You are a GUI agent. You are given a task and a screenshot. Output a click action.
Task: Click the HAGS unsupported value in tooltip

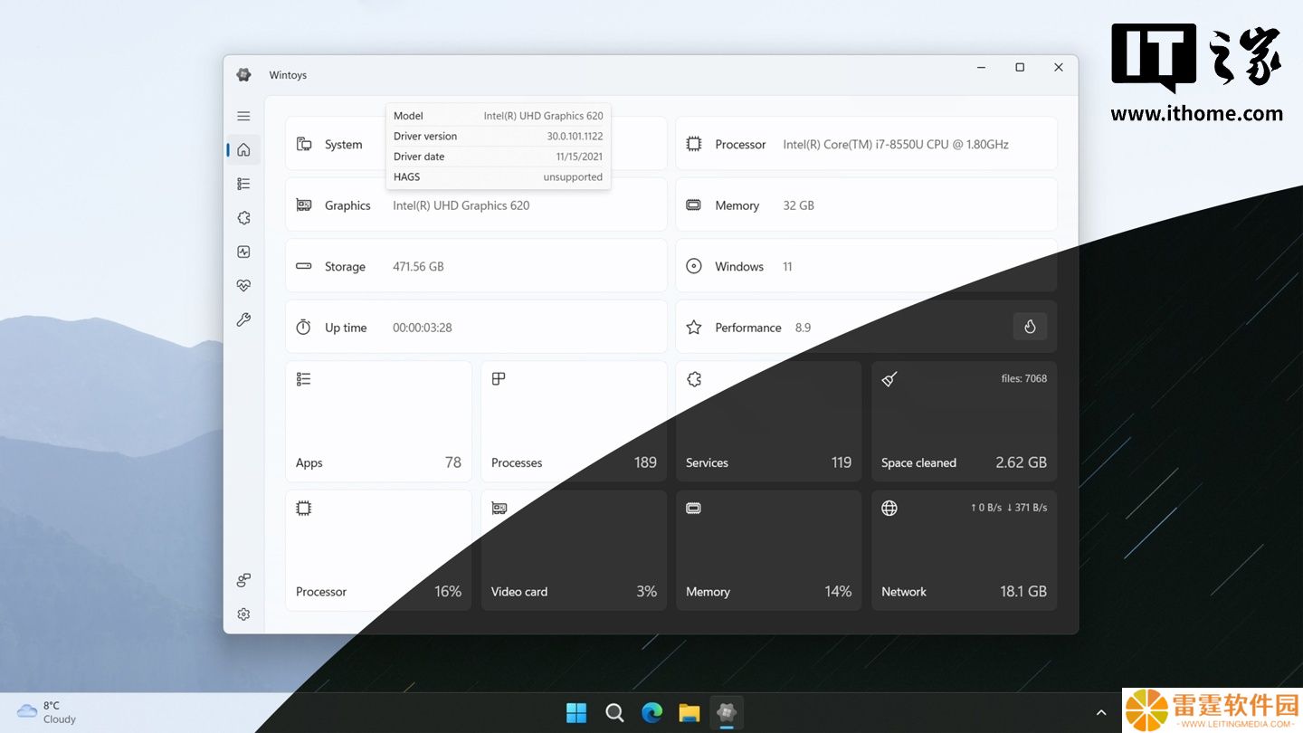pyautogui.click(x=573, y=177)
